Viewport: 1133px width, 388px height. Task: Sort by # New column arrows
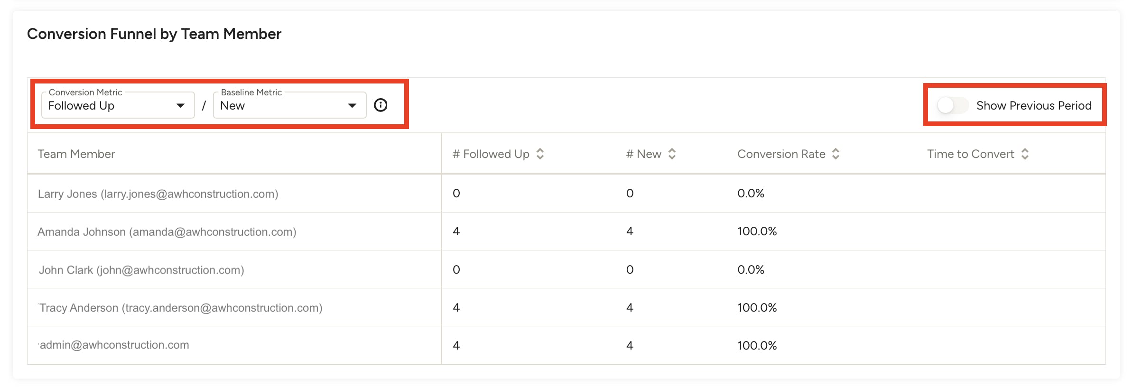672,154
